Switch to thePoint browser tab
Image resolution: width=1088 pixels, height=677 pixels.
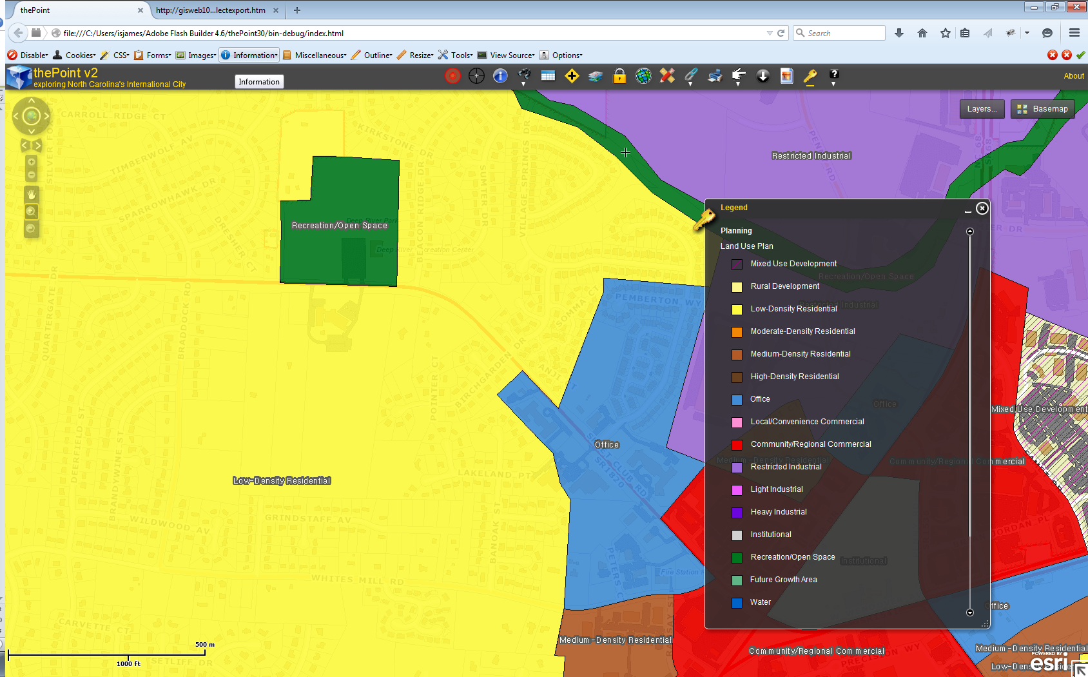point(77,10)
